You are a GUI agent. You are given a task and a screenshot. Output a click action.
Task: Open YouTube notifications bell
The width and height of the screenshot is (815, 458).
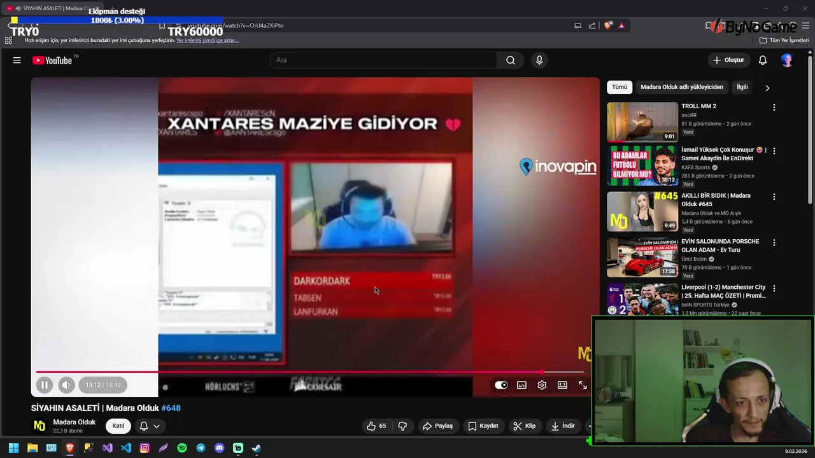[763, 60]
